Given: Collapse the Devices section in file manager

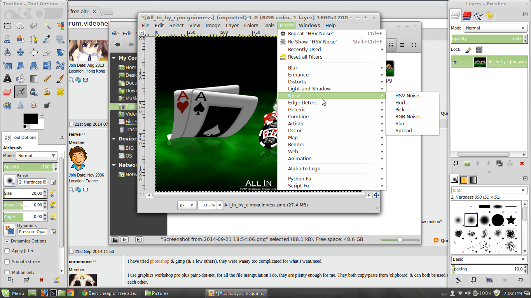Looking at the screenshot, I should tap(114, 139).
